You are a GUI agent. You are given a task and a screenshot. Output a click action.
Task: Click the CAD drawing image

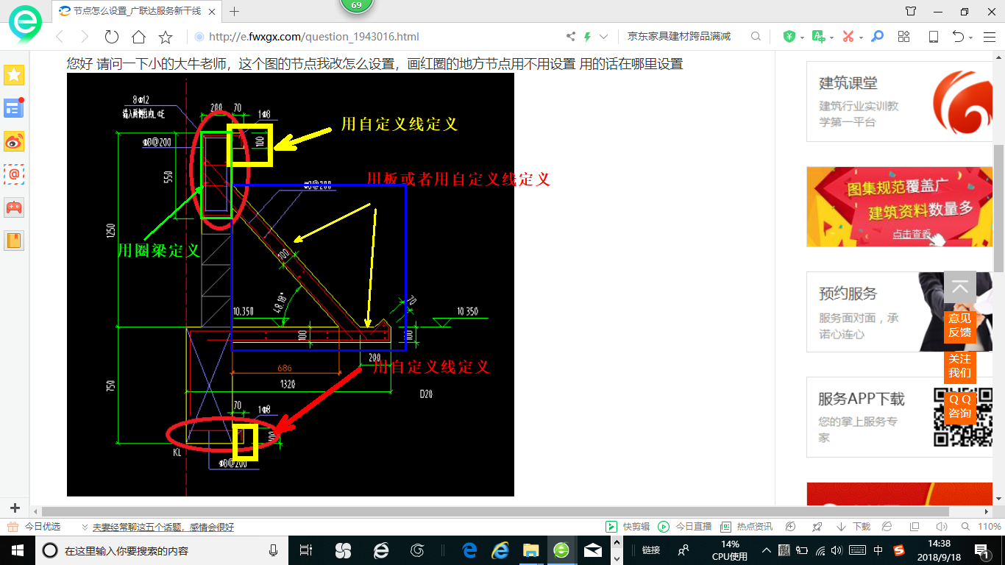(x=291, y=285)
